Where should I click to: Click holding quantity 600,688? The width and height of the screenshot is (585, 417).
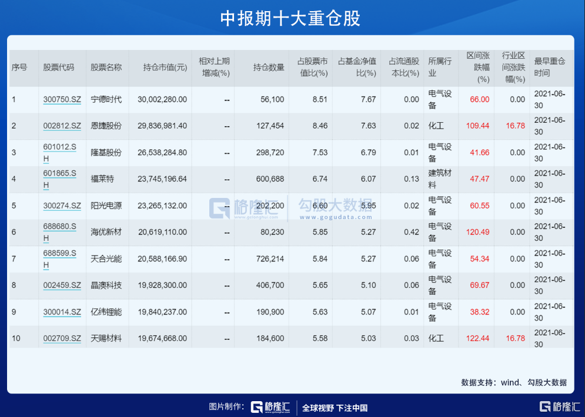(x=270, y=179)
